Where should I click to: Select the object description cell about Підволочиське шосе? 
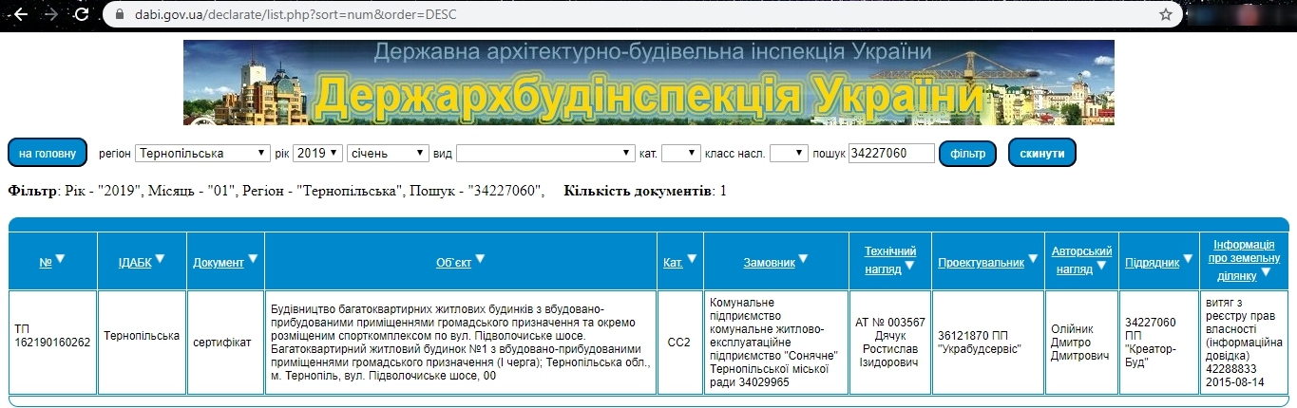(x=461, y=343)
